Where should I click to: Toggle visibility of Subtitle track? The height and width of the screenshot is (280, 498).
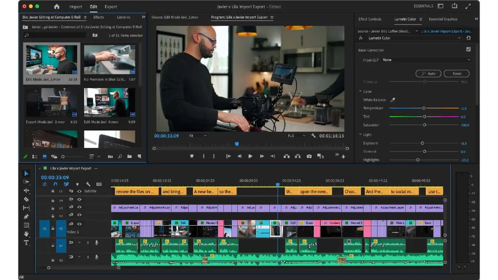click(x=79, y=191)
